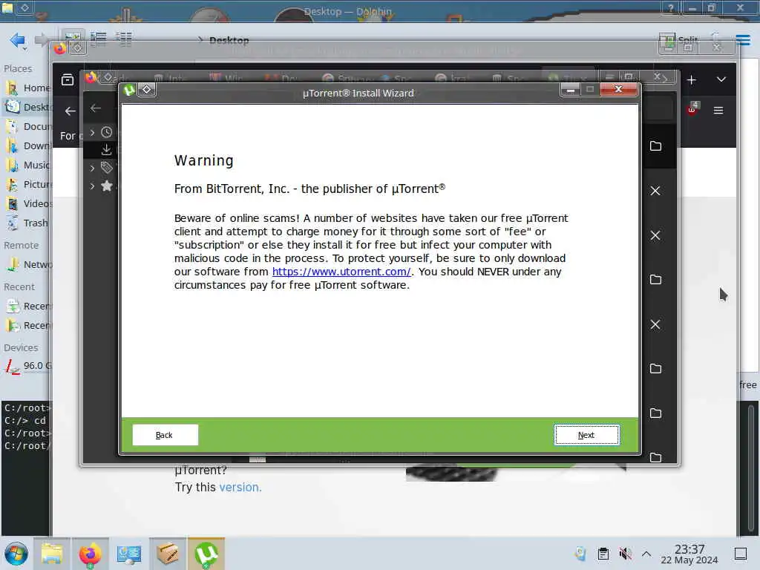Click the tags icon in Library sidebar
760x570 pixels.
[107, 168]
